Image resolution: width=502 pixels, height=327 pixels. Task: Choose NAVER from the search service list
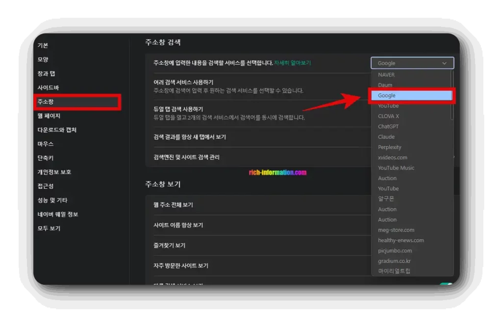tap(411, 75)
